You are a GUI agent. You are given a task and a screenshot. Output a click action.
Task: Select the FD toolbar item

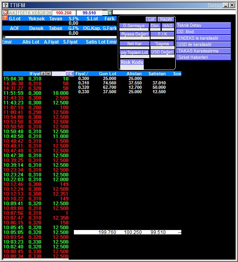point(20,13)
